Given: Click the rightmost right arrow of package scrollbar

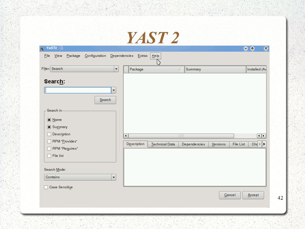Looking at the screenshot, I should click(x=263, y=136).
